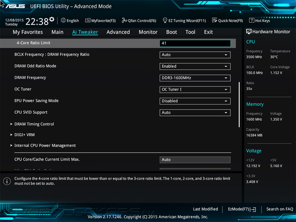This screenshot has height=222, width=296.
Task: Click the 22:38 clock display
Action: (37, 21)
